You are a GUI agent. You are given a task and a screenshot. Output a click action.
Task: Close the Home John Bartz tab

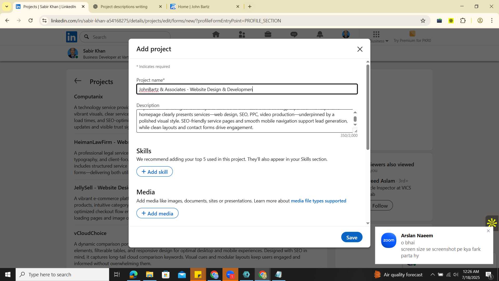(x=238, y=7)
